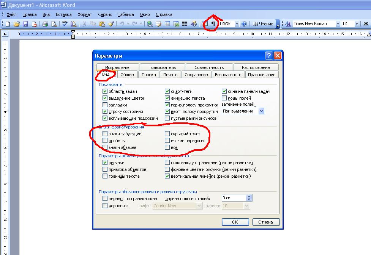The height and width of the screenshot is (255, 371).
Task: Toggle the Document Map icon
Action: (205, 24)
